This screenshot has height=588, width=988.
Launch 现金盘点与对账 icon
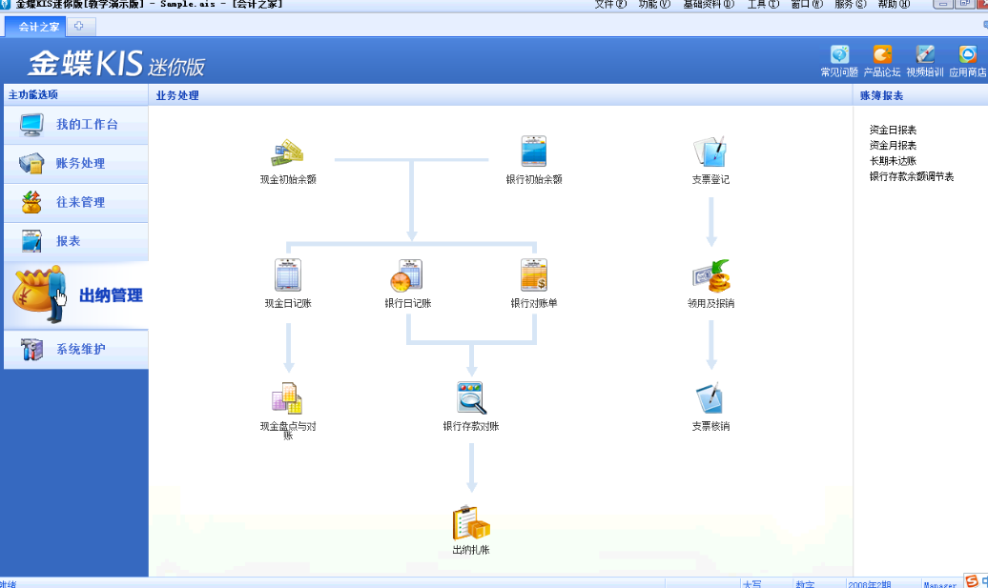point(288,398)
